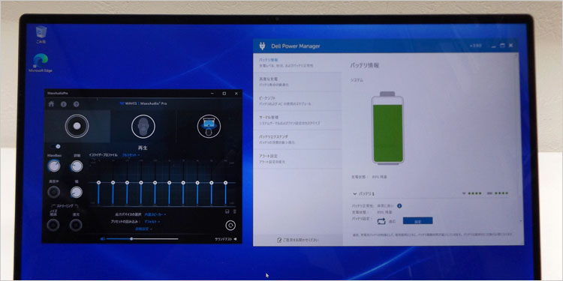Screen dimensions: 563x281
Task: Collapse the バッテリ 1 section chevron
Action: pyautogui.click(x=355, y=194)
